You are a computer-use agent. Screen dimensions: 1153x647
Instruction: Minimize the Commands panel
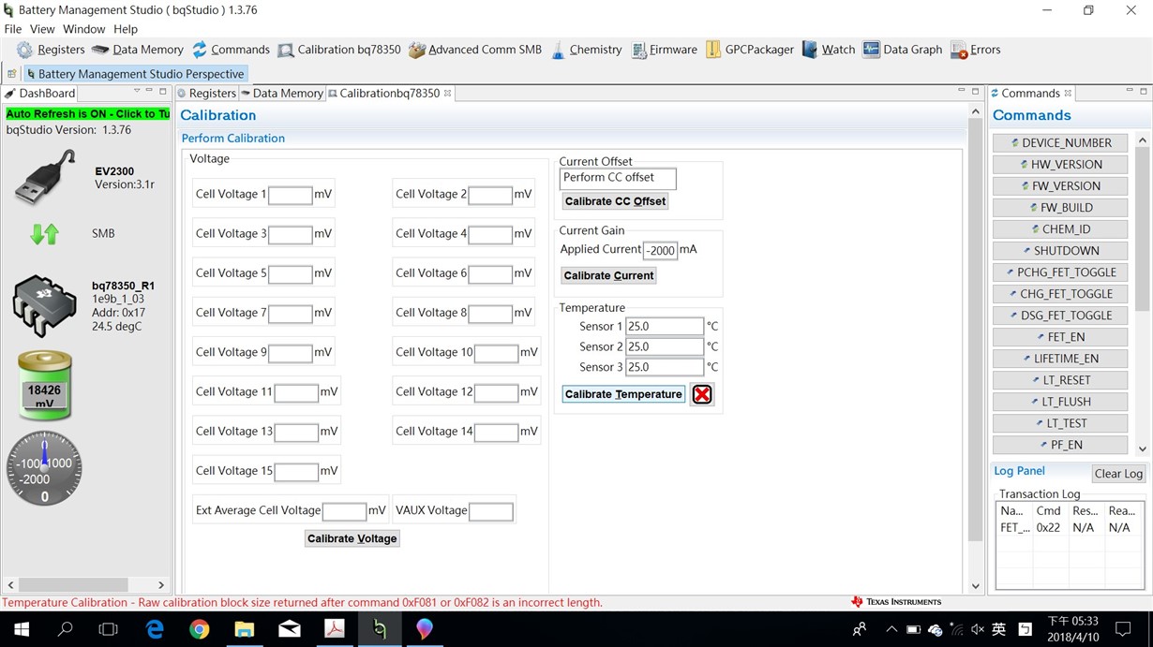1130,92
